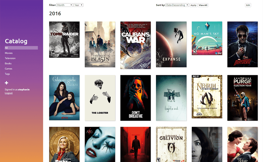Select All in the Catalog sidebar

click(x=21, y=48)
